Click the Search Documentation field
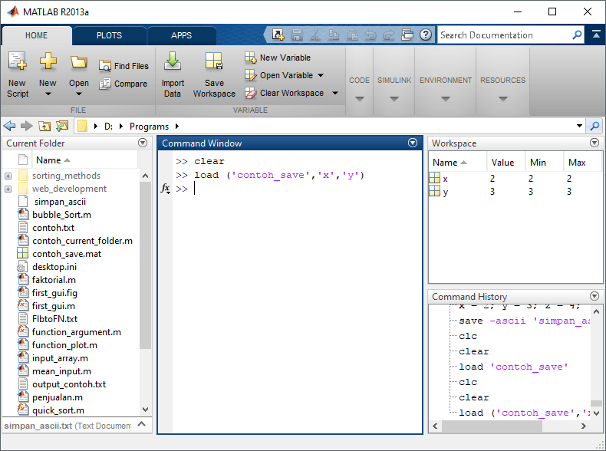Screen dimensions: 606x451 click(504, 35)
